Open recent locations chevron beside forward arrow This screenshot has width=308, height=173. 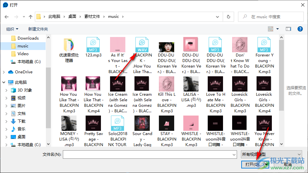pyautogui.click(x=24, y=17)
